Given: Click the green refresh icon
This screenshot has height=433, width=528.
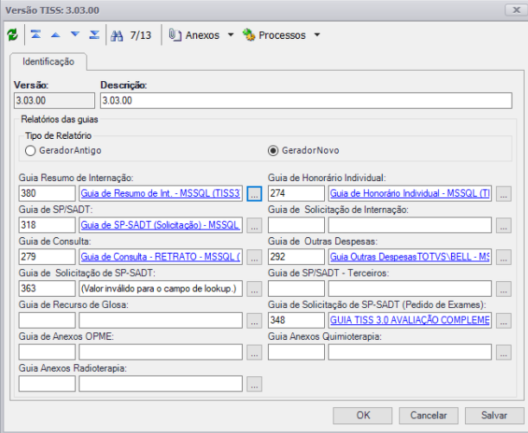Looking at the screenshot, I should (x=12, y=35).
